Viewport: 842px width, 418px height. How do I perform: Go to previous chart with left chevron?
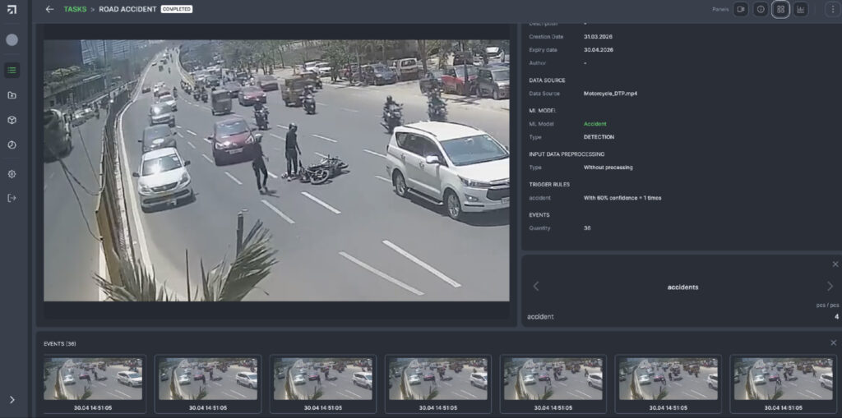[535, 287]
